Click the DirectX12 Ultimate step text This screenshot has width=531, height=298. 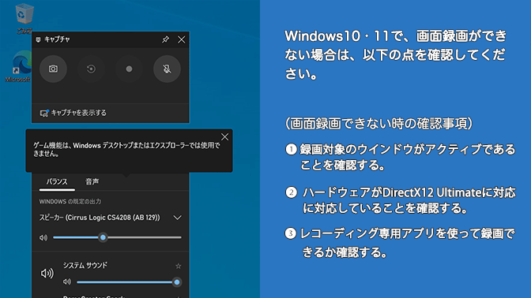coord(409,200)
